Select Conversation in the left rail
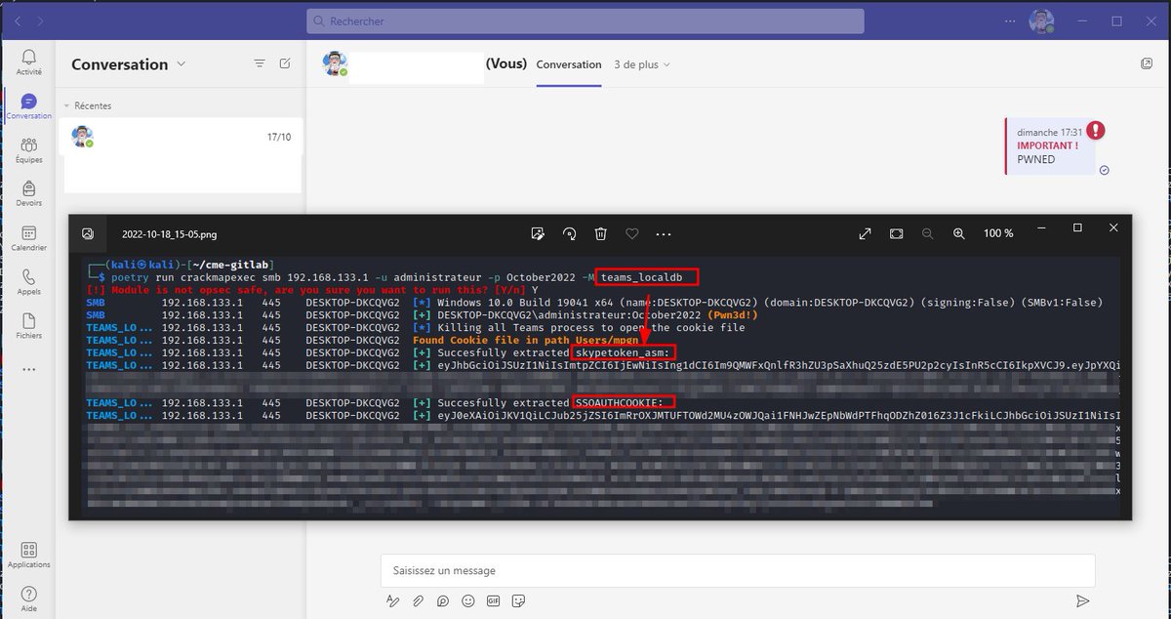Viewport: 1171px width, 619px height. (29, 106)
